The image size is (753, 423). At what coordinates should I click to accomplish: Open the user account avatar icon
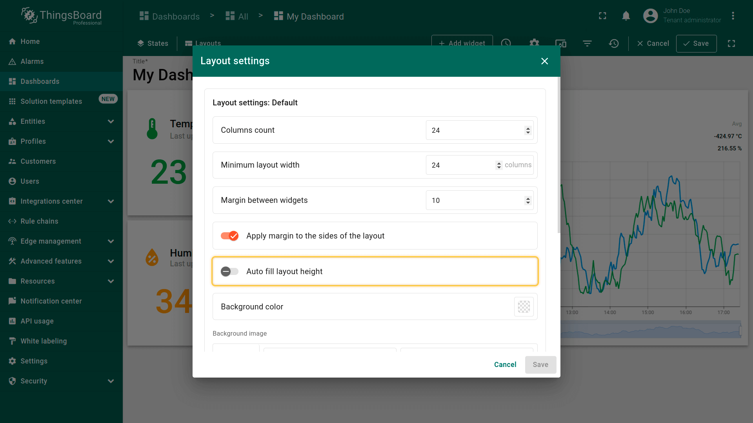[650, 16]
